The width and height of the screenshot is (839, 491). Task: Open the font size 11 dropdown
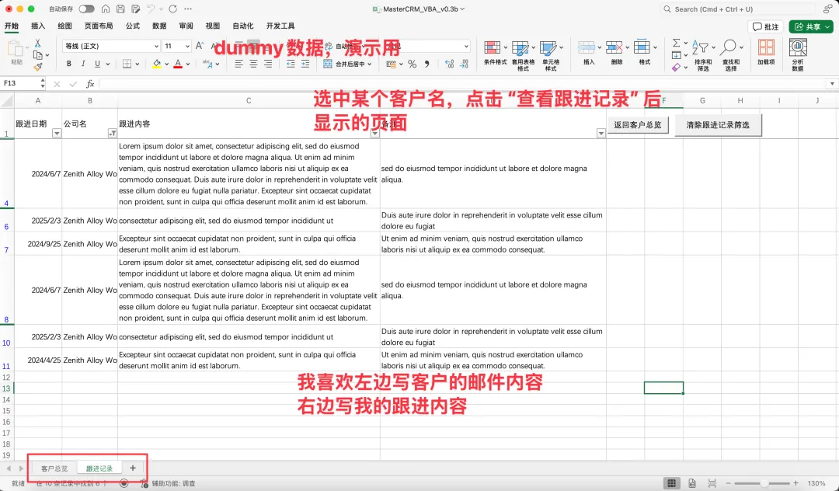(187, 46)
